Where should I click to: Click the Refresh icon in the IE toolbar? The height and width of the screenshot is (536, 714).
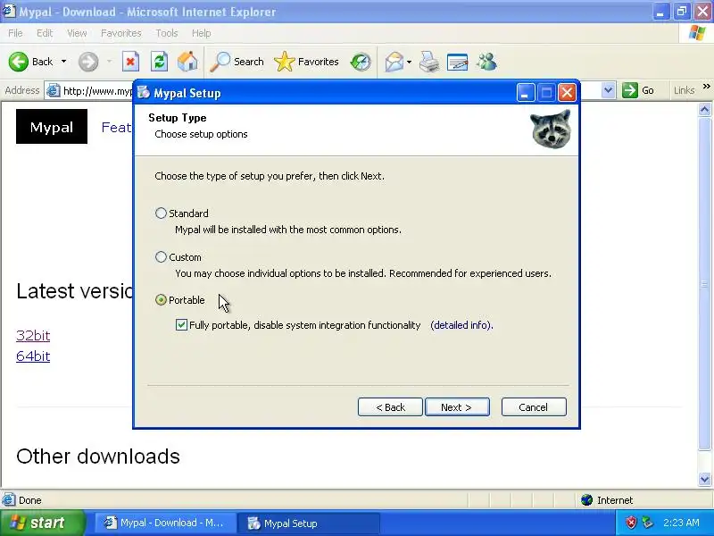coord(159,62)
